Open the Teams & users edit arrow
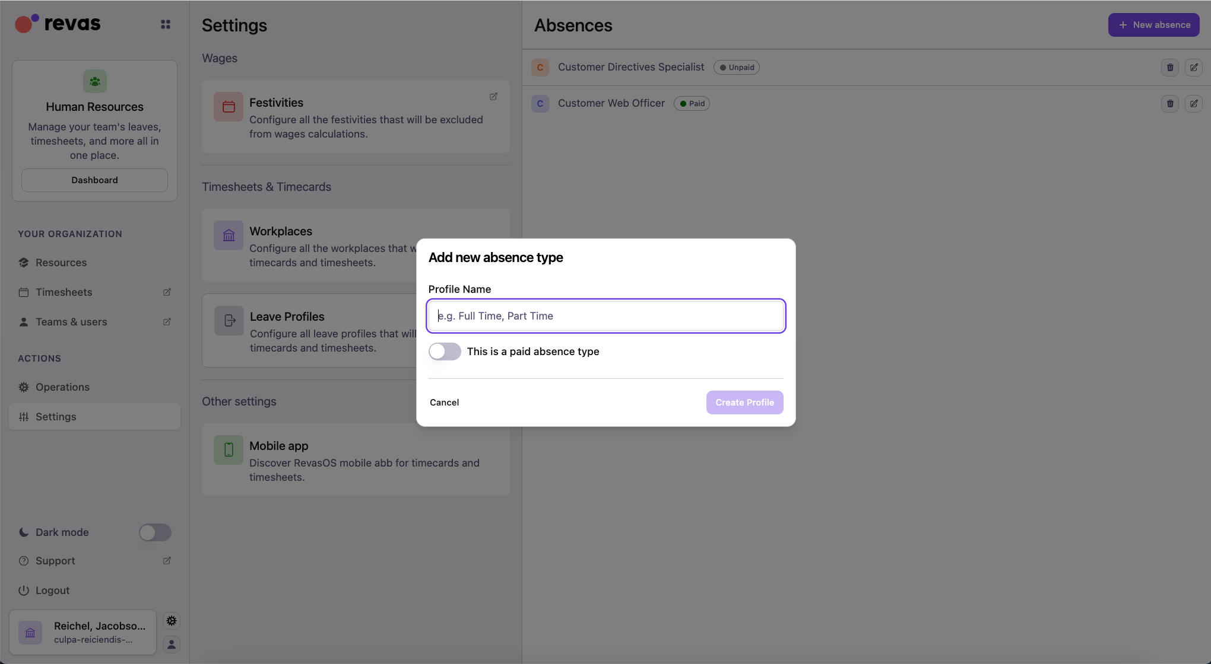This screenshot has height=664, width=1211. [x=167, y=321]
